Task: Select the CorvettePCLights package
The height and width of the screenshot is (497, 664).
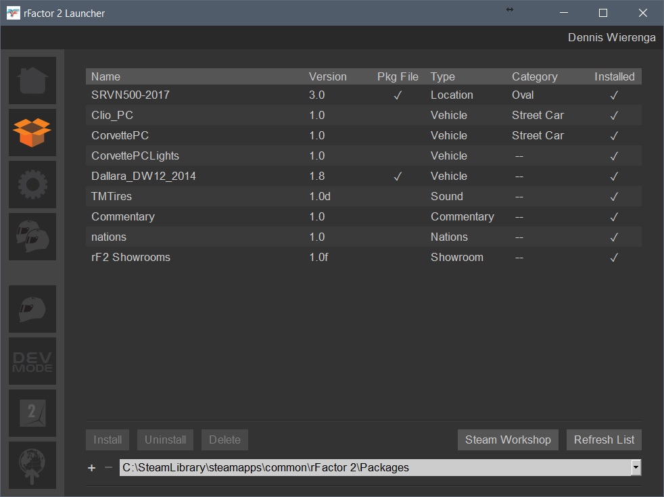Action: 363,156
